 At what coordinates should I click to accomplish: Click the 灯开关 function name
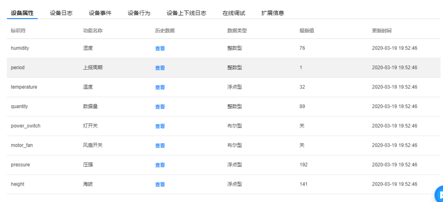tap(90, 126)
